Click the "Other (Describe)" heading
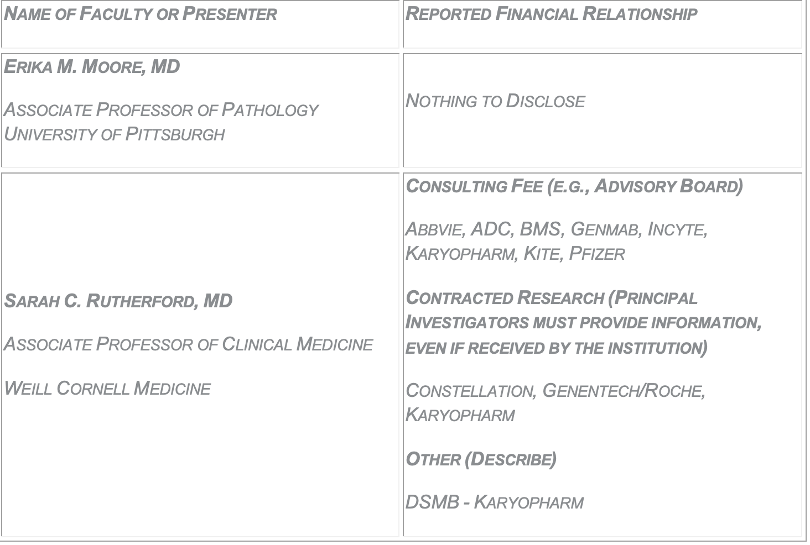The image size is (810, 545). pos(481,459)
